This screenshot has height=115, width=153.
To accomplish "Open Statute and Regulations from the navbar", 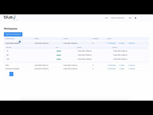I will click(118, 18).
